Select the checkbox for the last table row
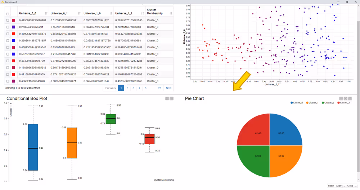The height and width of the screenshot is (190, 360). (8, 81)
